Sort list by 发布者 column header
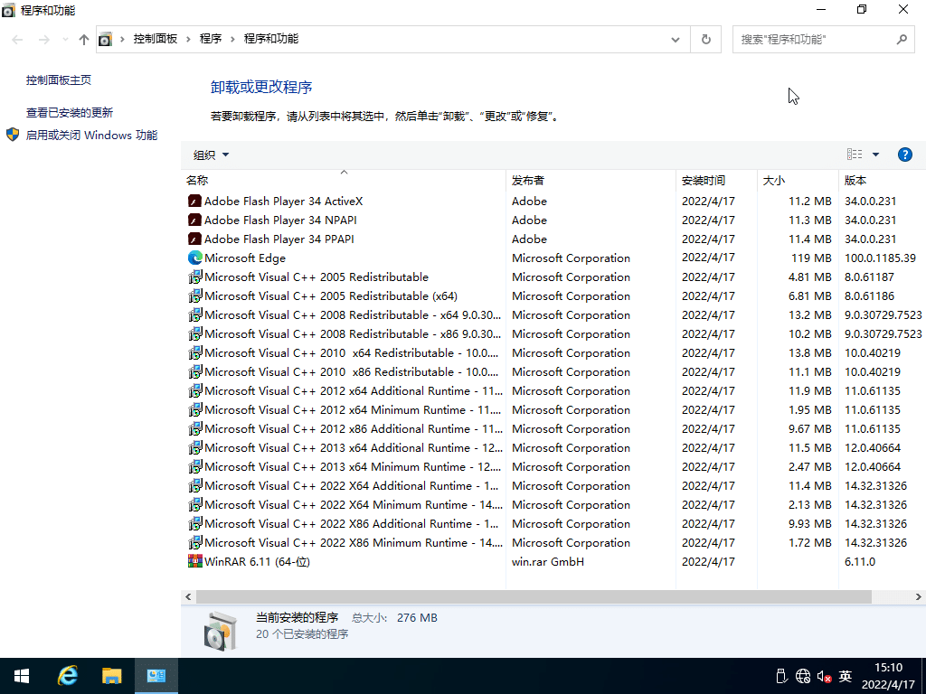Image resolution: width=926 pixels, height=694 pixels. tap(528, 181)
